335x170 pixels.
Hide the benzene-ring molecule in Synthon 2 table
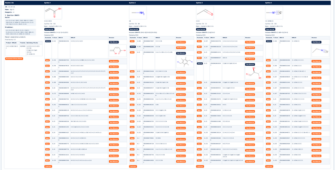point(181,53)
